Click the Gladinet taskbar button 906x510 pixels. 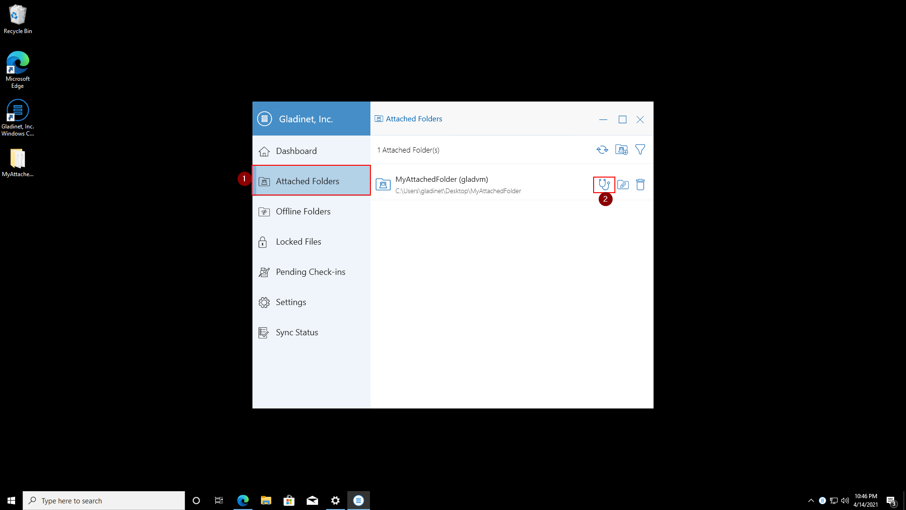pyautogui.click(x=359, y=501)
